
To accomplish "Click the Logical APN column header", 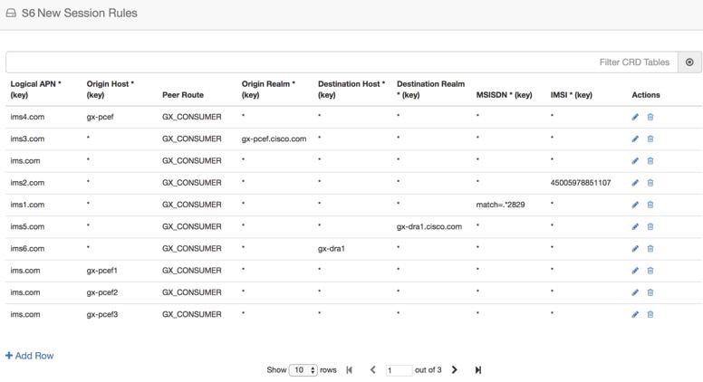I will pyautogui.click(x=36, y=89).
